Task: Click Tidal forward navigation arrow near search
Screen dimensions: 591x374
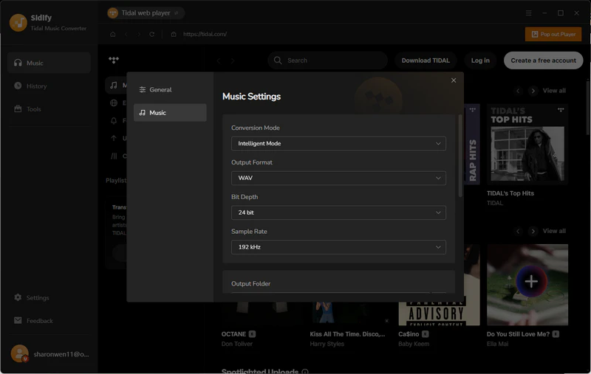Action: [x=233, y=60]
